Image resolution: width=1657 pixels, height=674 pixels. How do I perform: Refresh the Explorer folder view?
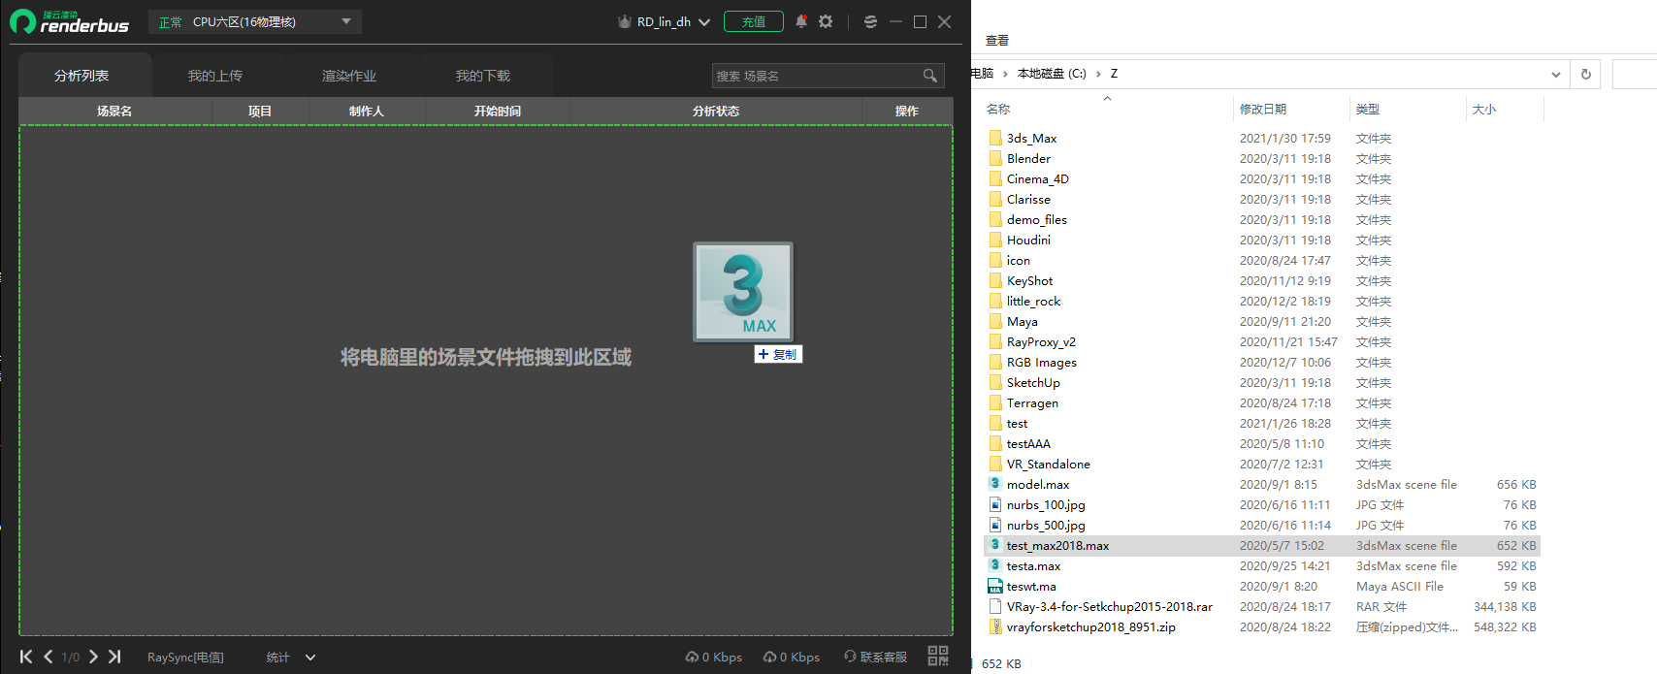click(1586, 74)
